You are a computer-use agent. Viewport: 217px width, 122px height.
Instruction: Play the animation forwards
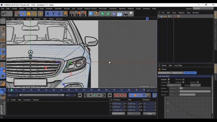(95, 95)
